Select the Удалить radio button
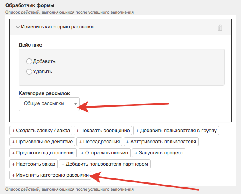The width and height of the screenshot is (241, 194). (x=29, y=72)
